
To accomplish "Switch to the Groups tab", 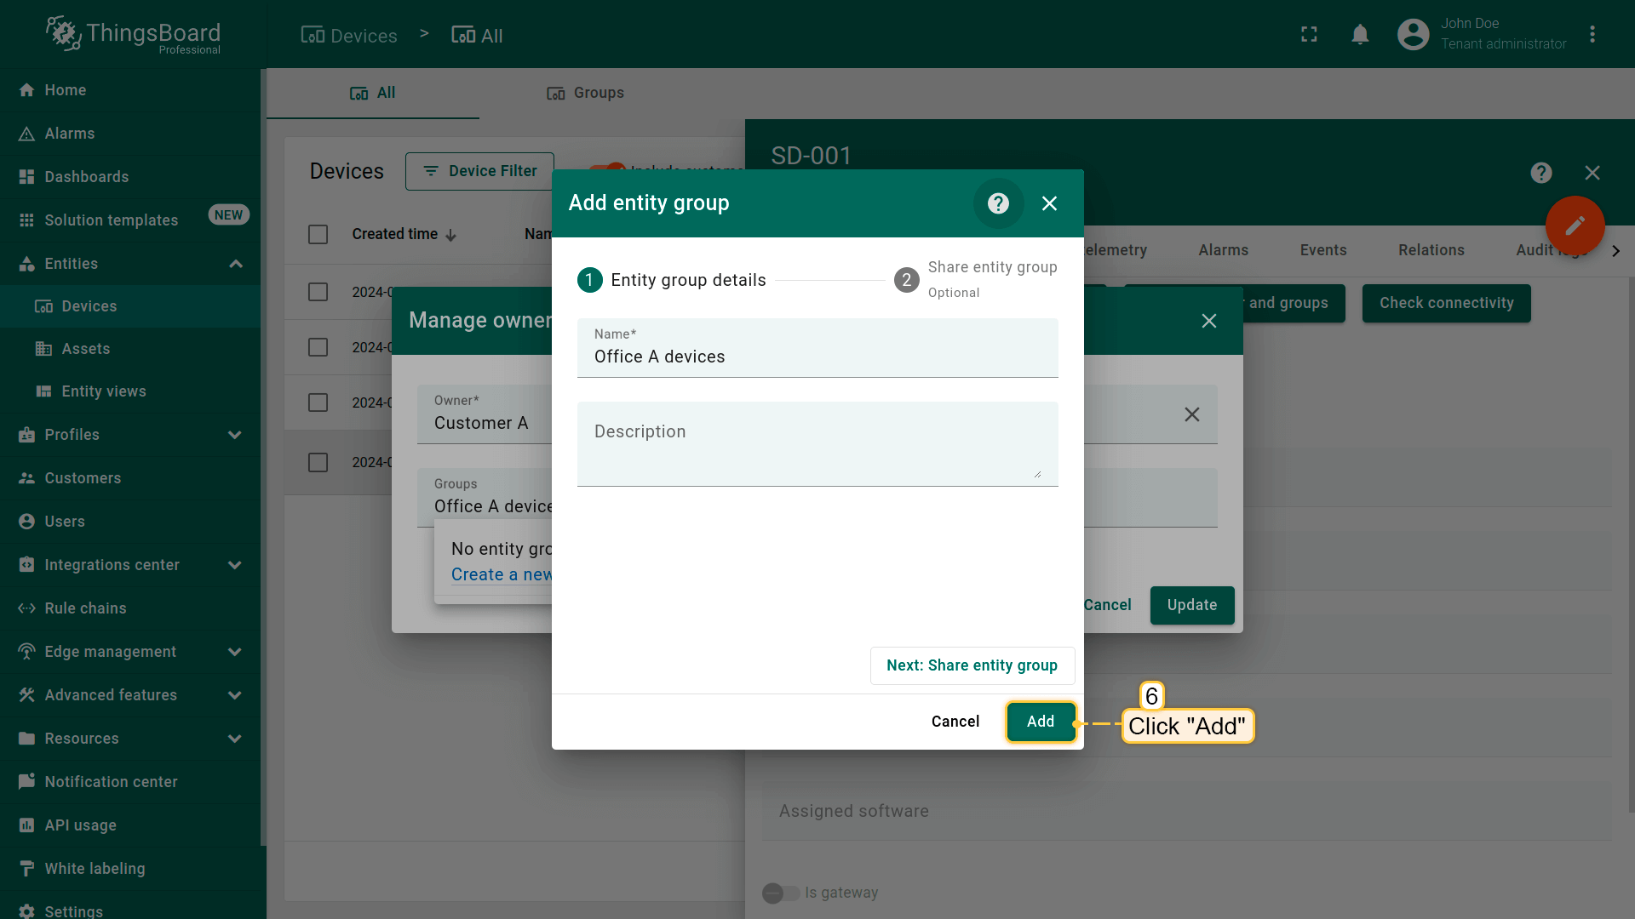I will tap(585, 93).
